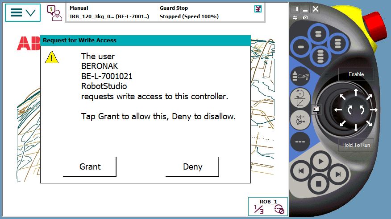Toggle the increments hard button
The image size is (391, 219).
(x=300, y=142)
